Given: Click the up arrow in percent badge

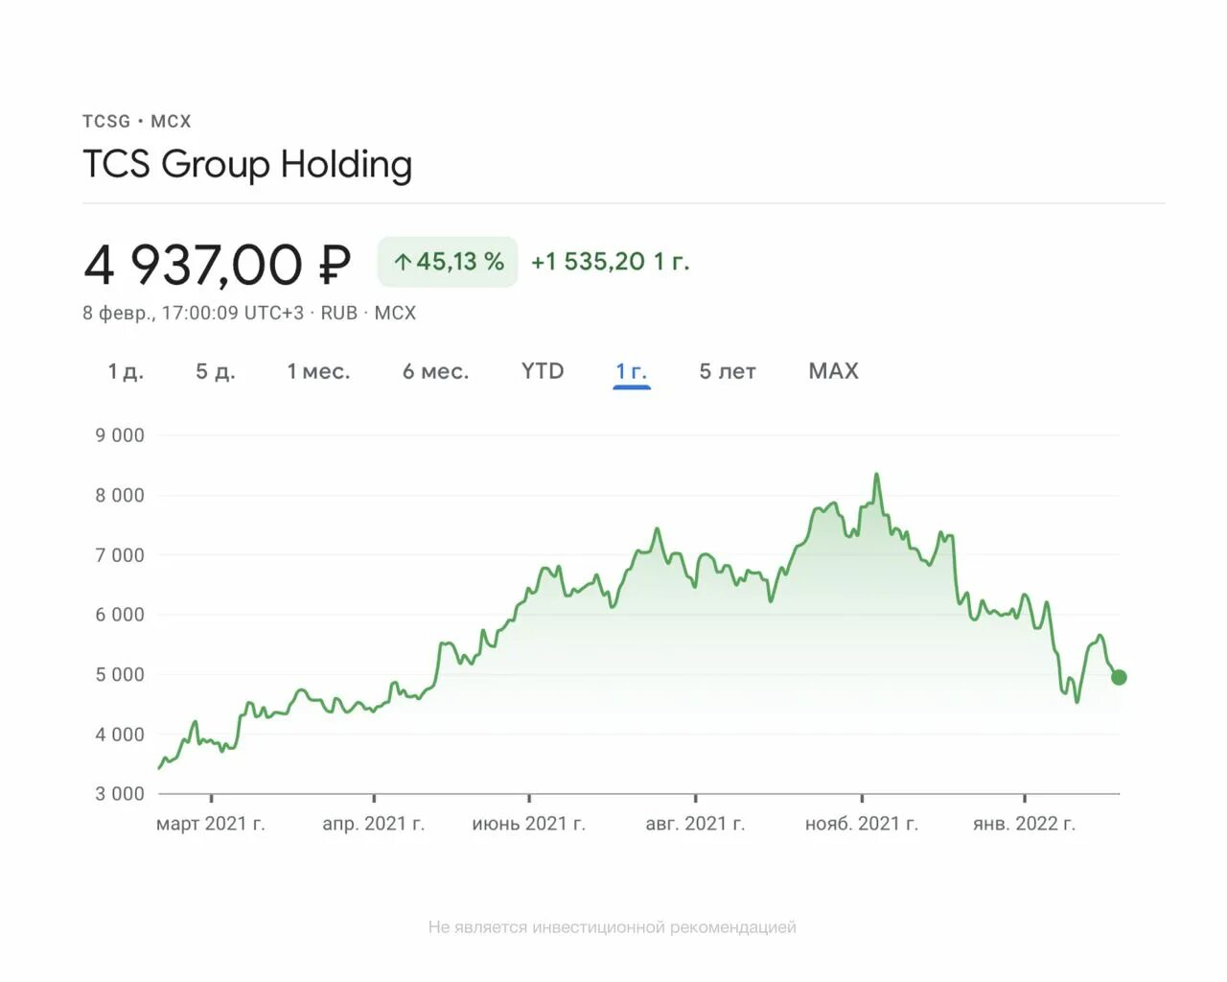Looking at the screenshot, I should click(x=403, y=262).
